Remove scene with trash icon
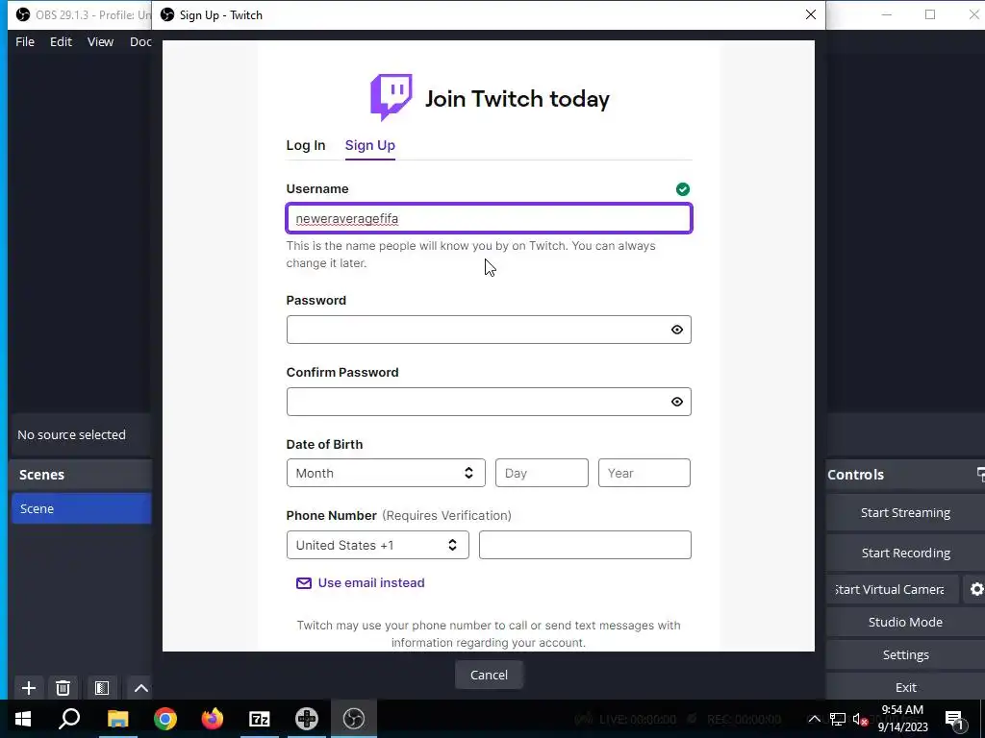985x738 pixels. point(63,688)
